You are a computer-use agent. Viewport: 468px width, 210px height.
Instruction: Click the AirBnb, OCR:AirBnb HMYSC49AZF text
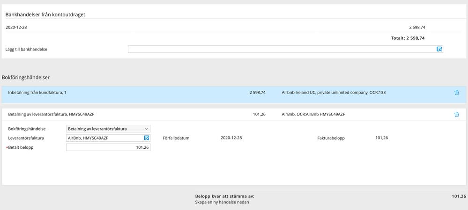click(x=313, y=114)
